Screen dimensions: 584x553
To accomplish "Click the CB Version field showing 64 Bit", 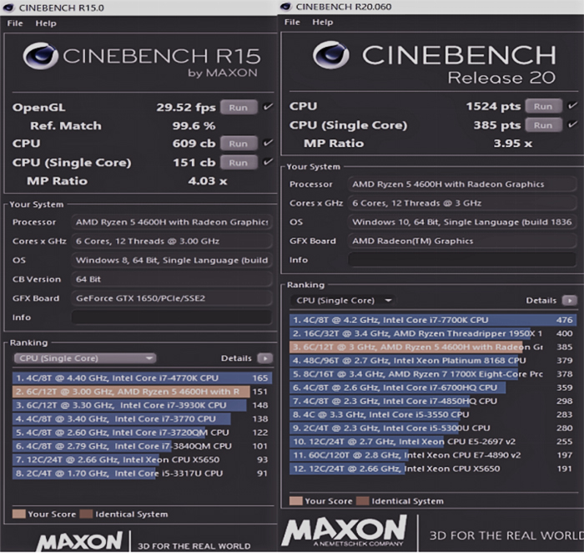I will [x=172, y=279].
